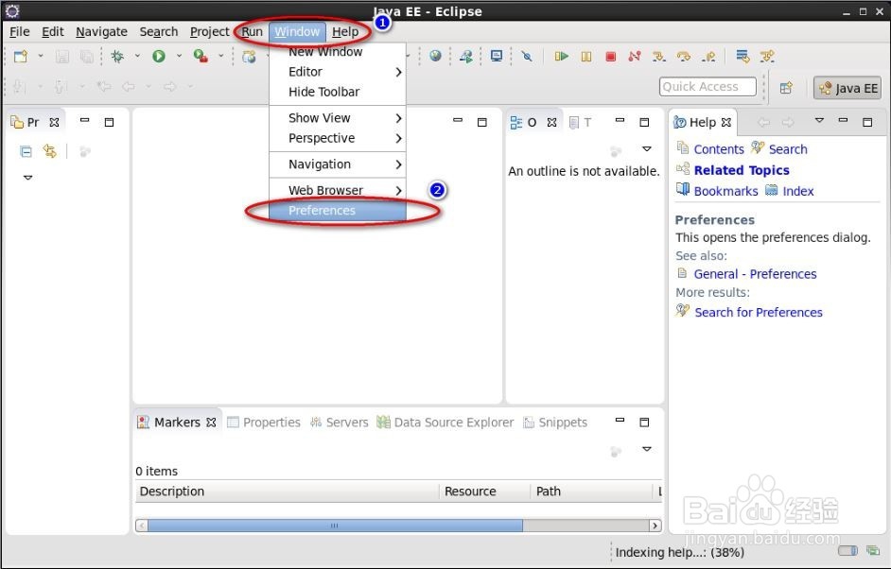Open Markers view menu triangle
Screen dimensions: 891x569
pyautogui.click(x=647, y=449)
